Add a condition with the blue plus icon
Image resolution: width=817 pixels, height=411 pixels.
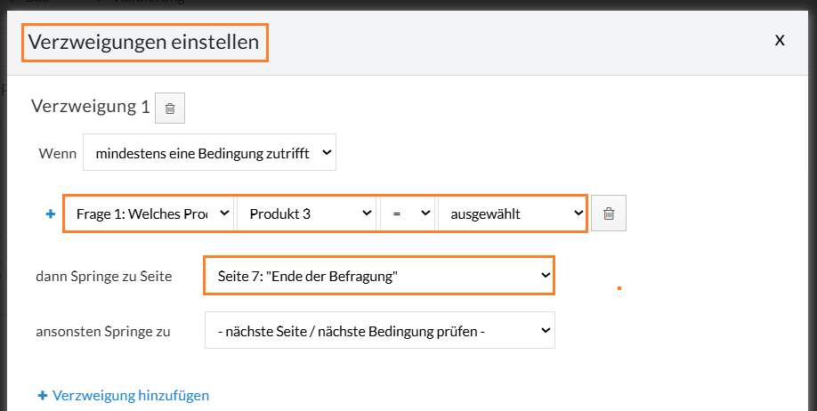click(50, 214)
